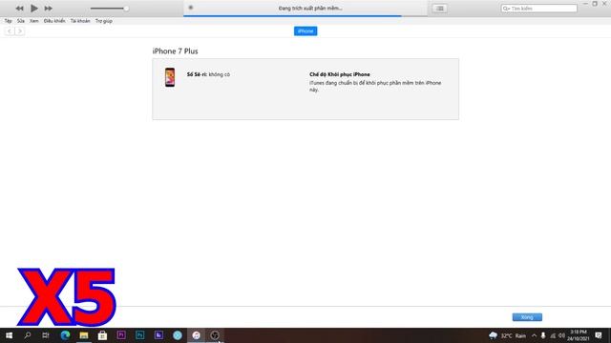Go forward with the right navigation arrow
Viewport: 611px width, 343px height.
19,31
